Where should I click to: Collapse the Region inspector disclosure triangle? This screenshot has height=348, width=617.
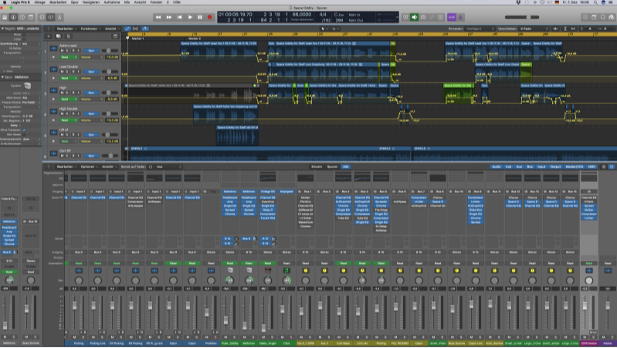2,29
